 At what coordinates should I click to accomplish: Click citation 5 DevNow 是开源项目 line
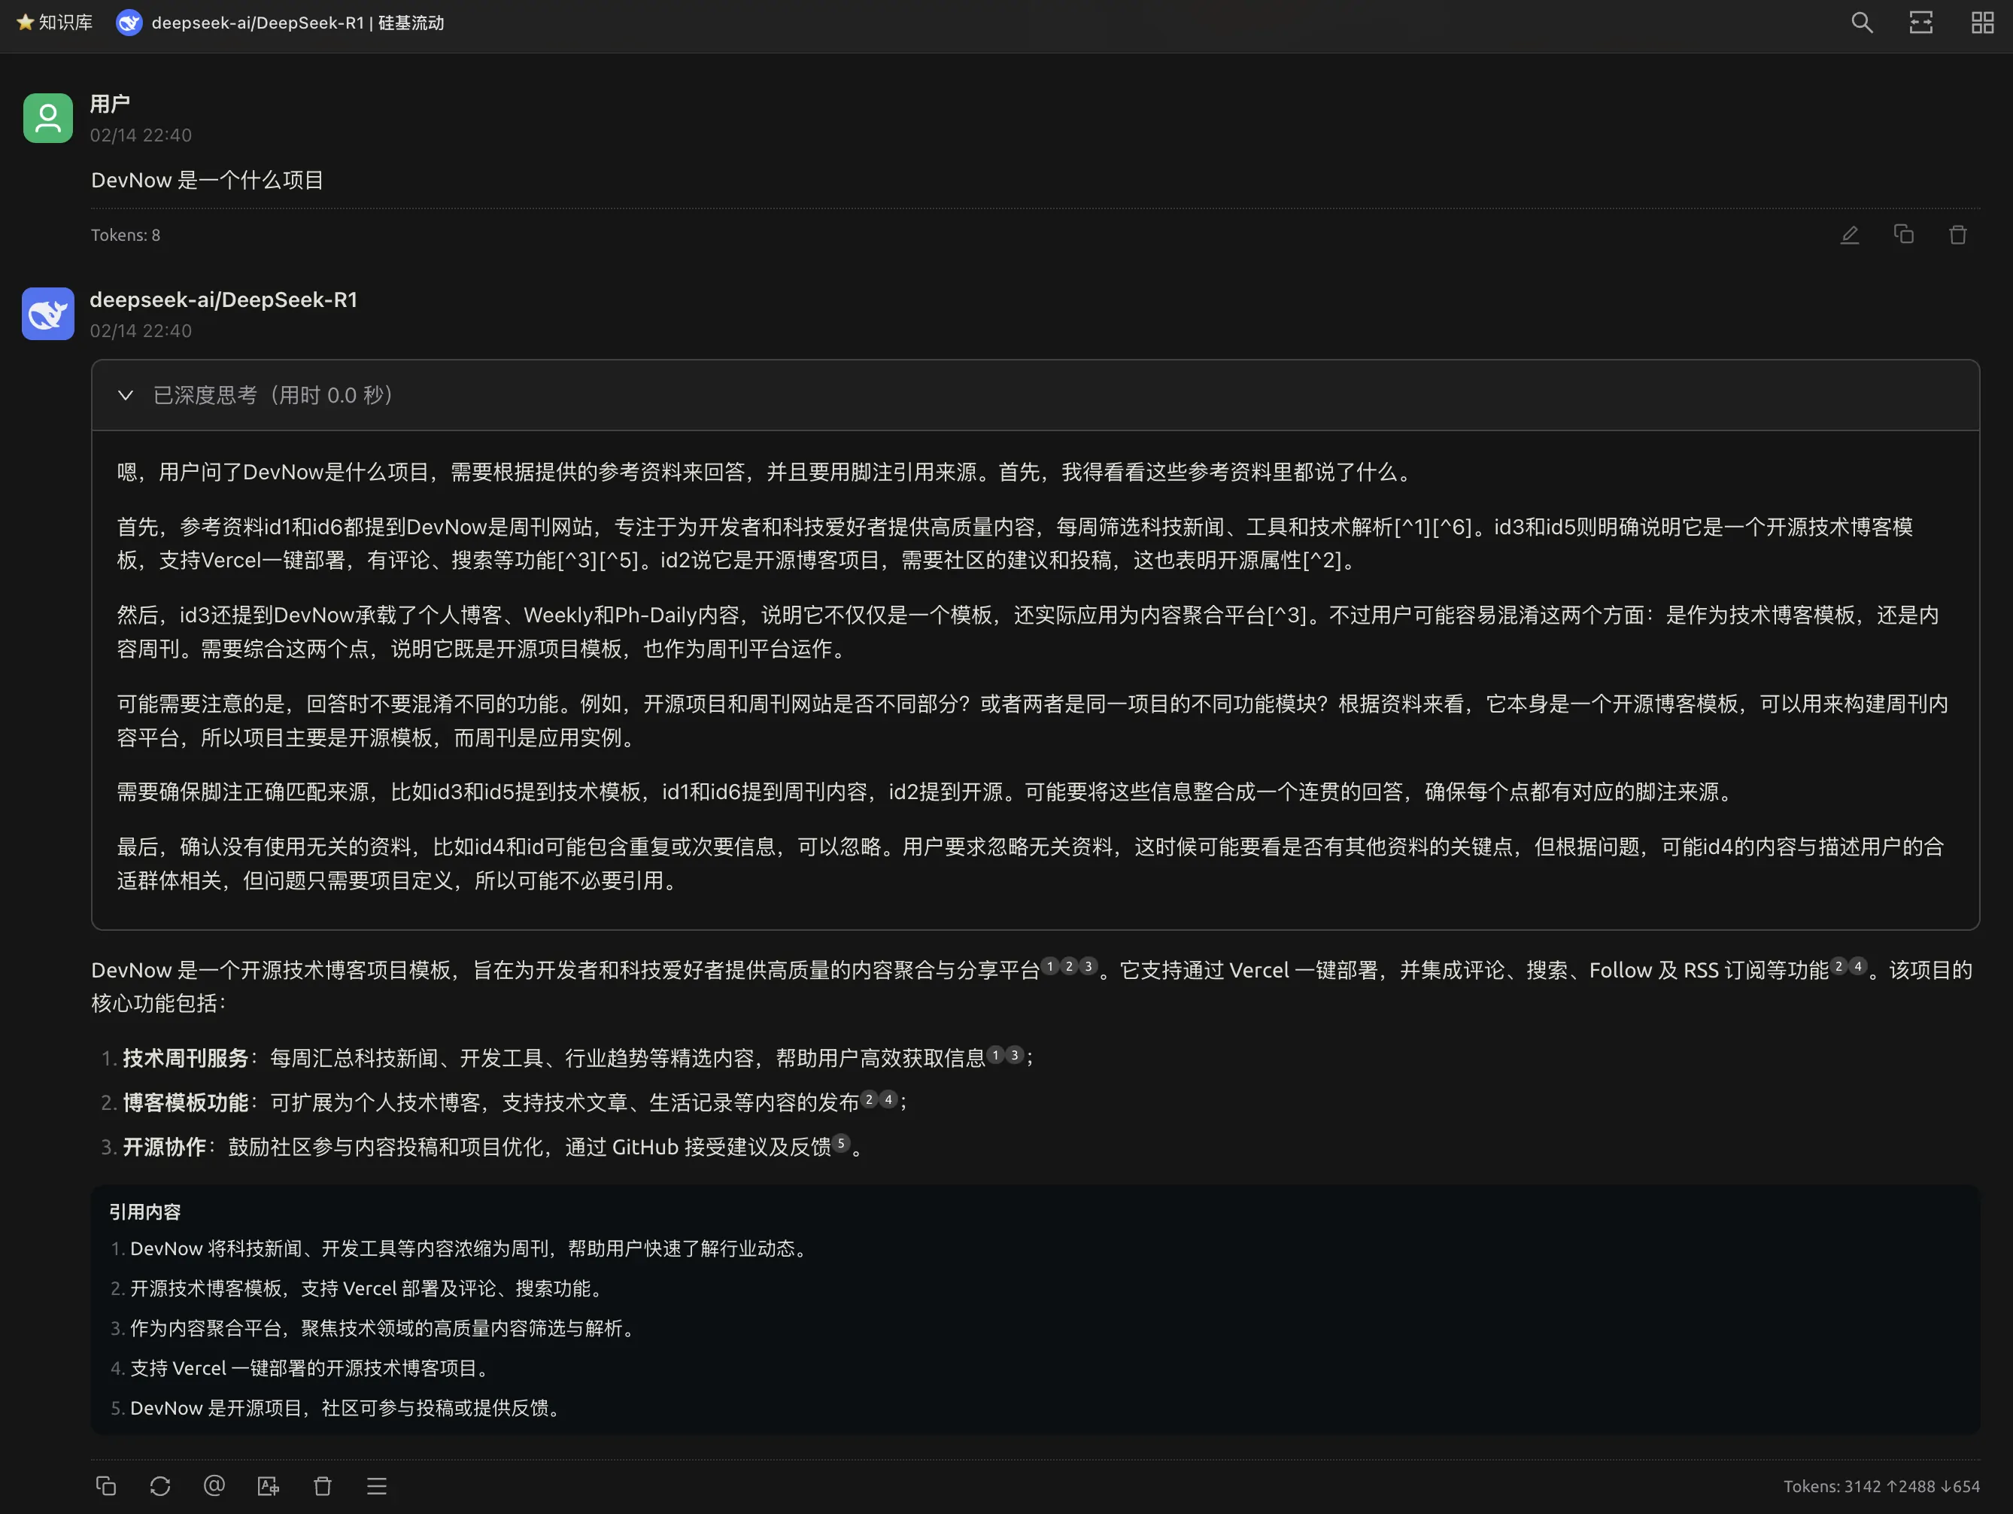347,1407
